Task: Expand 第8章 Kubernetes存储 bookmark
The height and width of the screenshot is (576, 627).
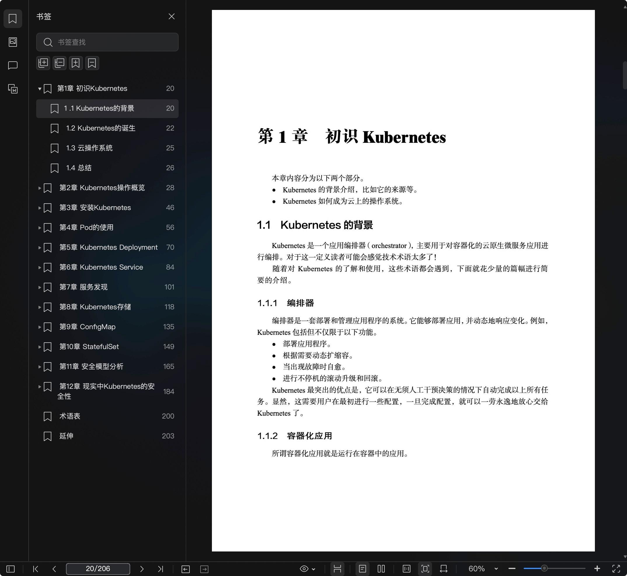Action: click(40, 307)
